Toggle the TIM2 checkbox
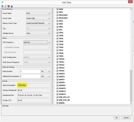This screenshot has height=122, width=134. 57,36
